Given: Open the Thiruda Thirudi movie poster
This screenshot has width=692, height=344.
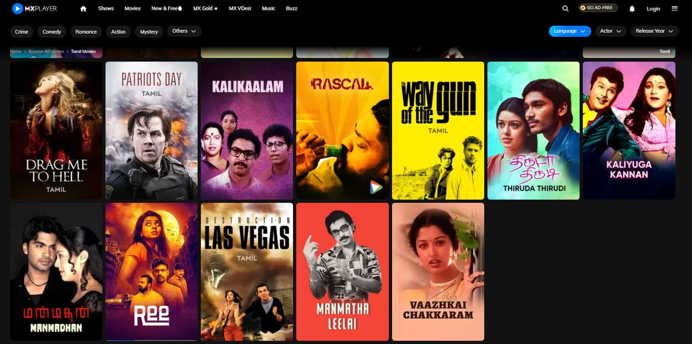Looking at the screenshot, I should pos(533,131).
